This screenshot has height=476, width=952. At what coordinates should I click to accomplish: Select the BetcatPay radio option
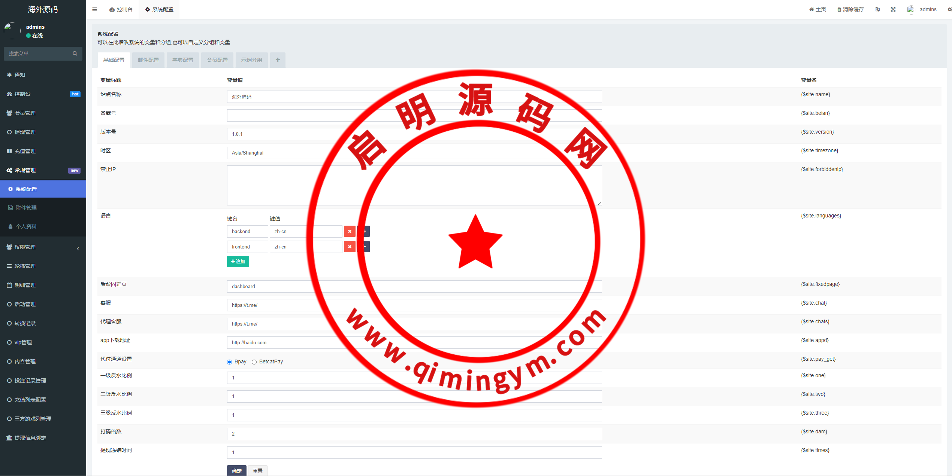click(254, 362)
